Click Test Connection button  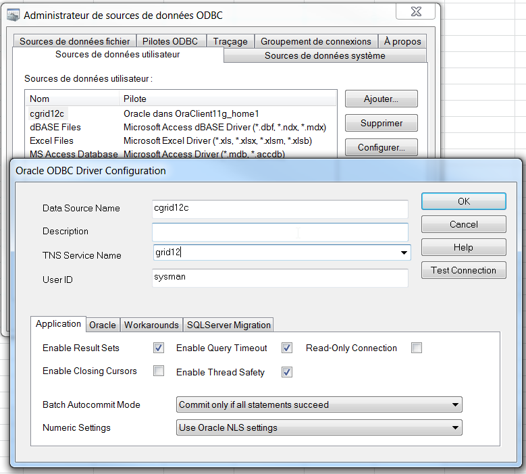click(464, 270)
